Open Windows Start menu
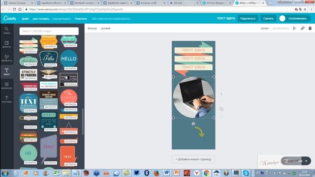Image resolution: width=315 pixels, height=177 pixels. [x=5, y=173]
